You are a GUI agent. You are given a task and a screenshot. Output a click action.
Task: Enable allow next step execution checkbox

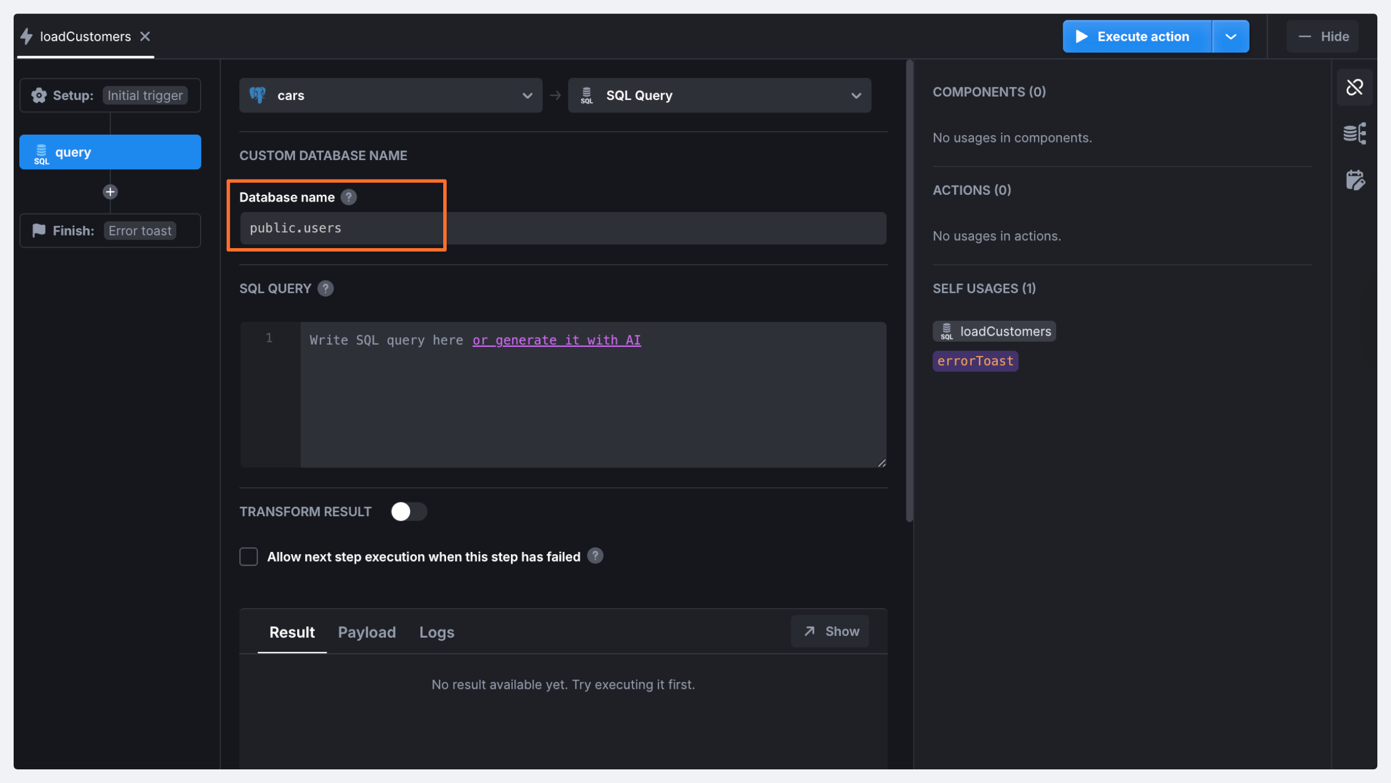[248, 556]
